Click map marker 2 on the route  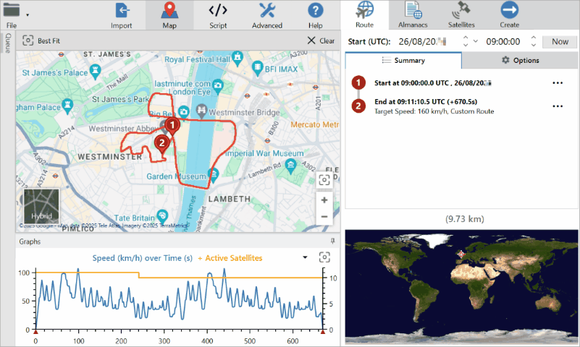point(162,144)
